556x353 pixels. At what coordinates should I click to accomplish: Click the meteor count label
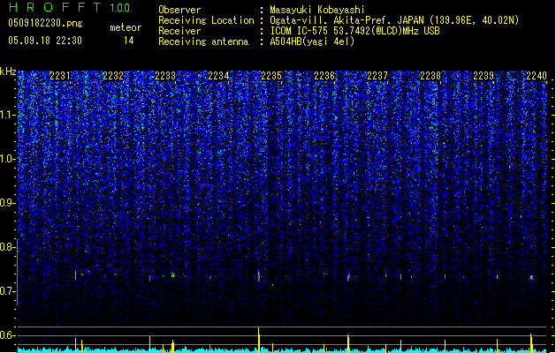(126, 27)
